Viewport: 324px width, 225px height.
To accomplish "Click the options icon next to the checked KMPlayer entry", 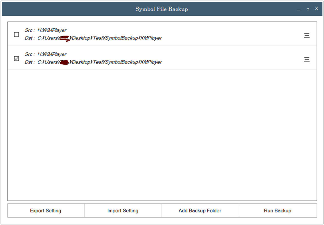I will 307,59.
